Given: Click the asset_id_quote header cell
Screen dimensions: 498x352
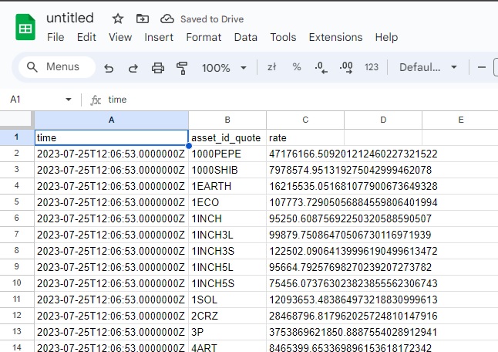Looking at the screenshot, I should [x=227, y=137].
